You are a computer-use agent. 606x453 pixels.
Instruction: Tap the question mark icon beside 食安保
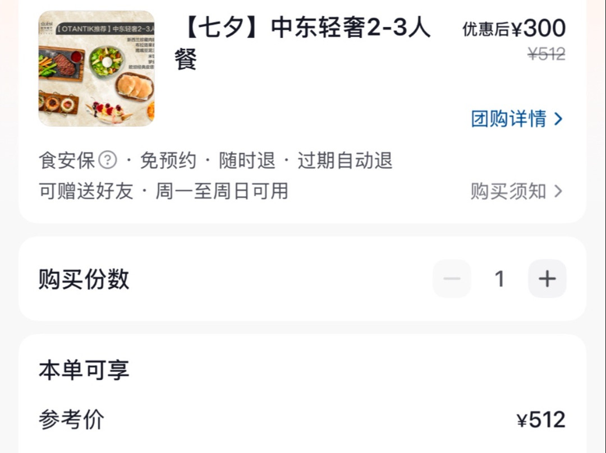107,160
